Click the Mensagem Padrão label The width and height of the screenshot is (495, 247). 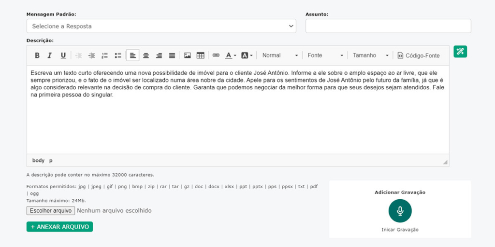point(51,14)
